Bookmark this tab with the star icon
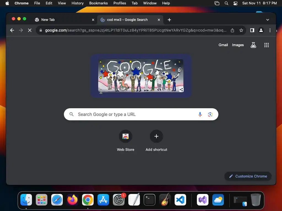Viewport: 282px width, 211px height. pyautogui.click(x=241, y=30)
